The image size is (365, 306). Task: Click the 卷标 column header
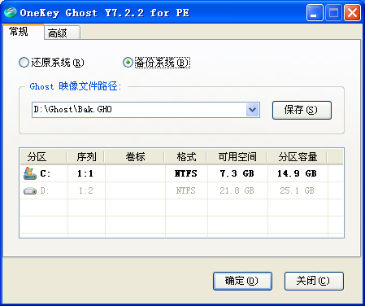click(x=135, y=157)
